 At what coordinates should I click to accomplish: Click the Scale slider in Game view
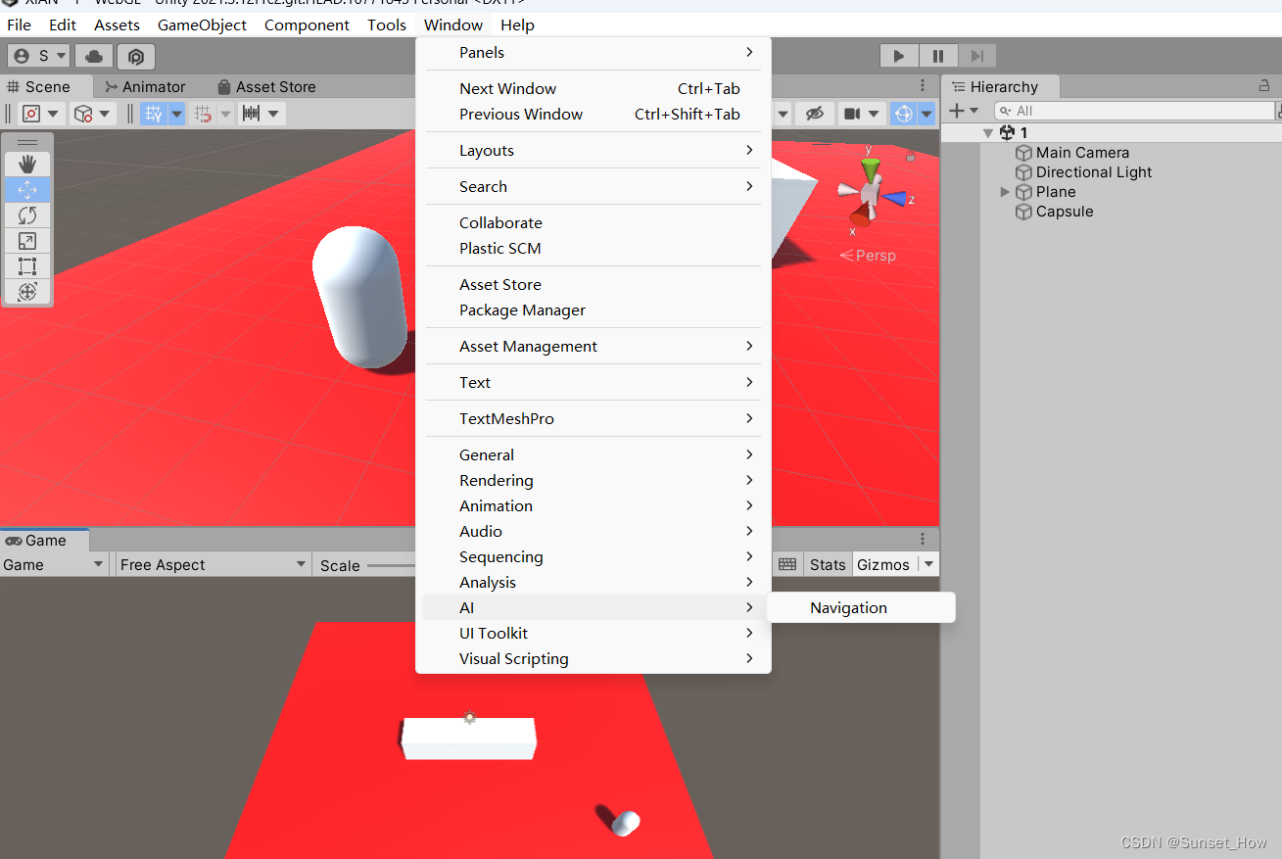point(392,564)
